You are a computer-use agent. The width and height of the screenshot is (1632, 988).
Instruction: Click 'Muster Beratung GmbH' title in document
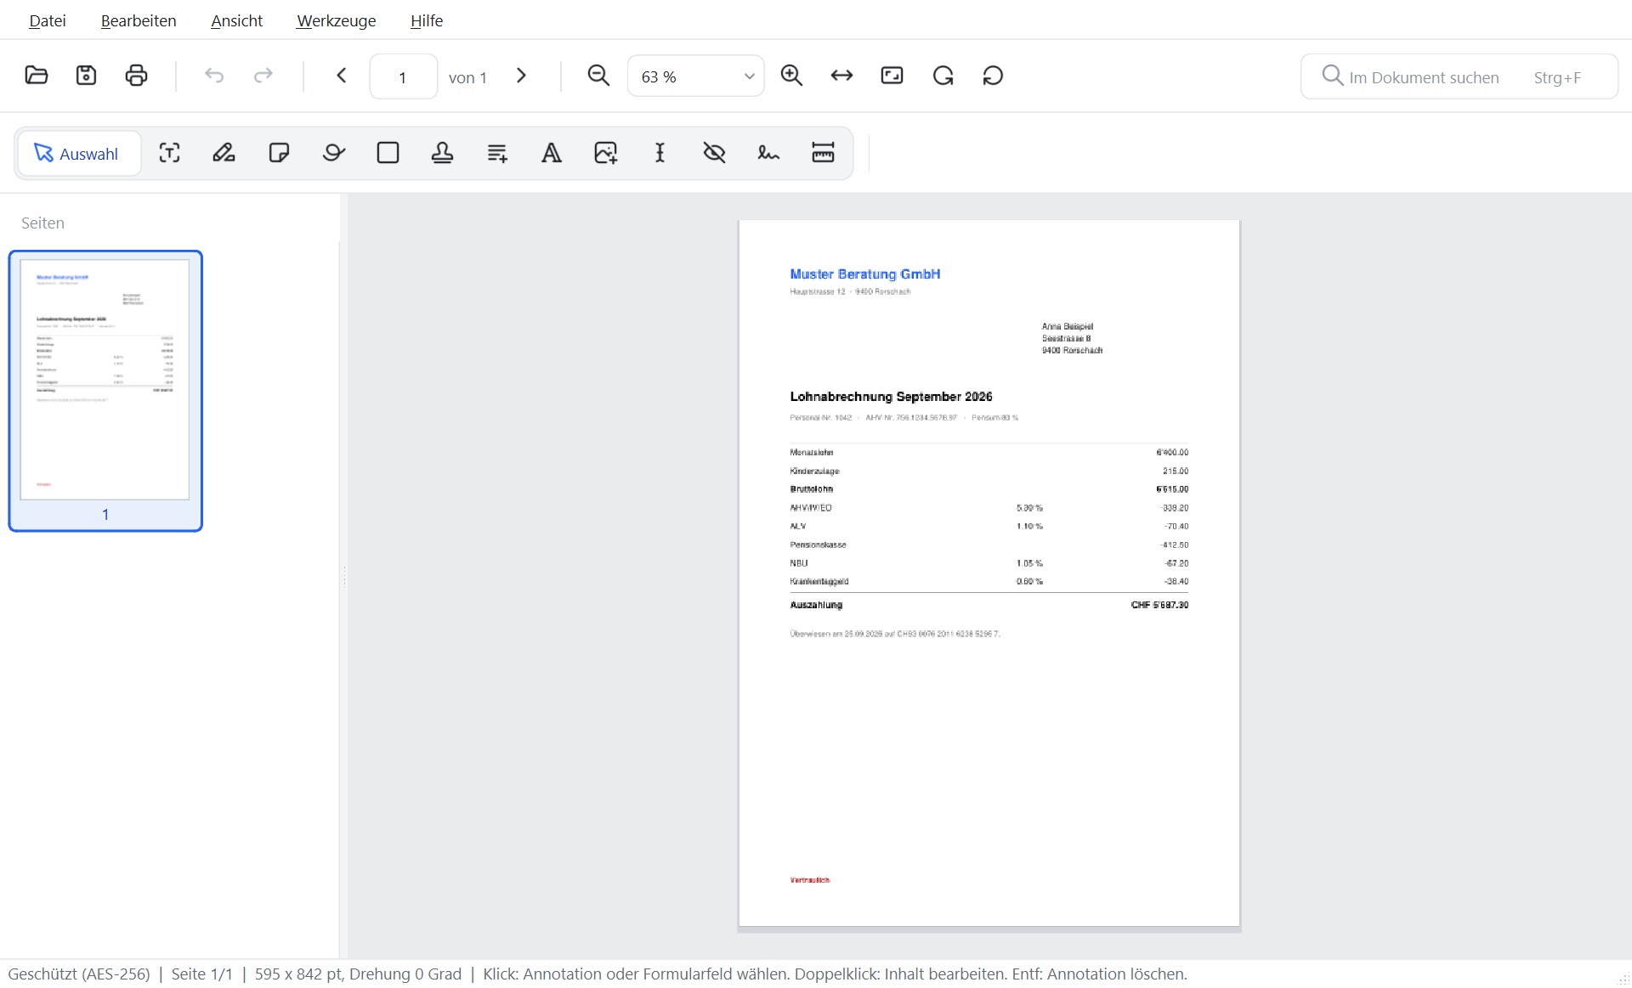[864, 274]
